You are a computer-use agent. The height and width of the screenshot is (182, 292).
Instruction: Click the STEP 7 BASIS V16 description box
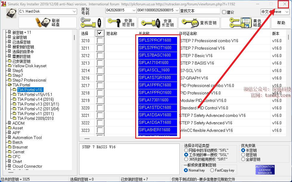(129, 159)
